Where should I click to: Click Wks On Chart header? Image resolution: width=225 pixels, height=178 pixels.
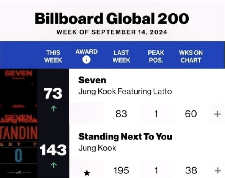191,56
